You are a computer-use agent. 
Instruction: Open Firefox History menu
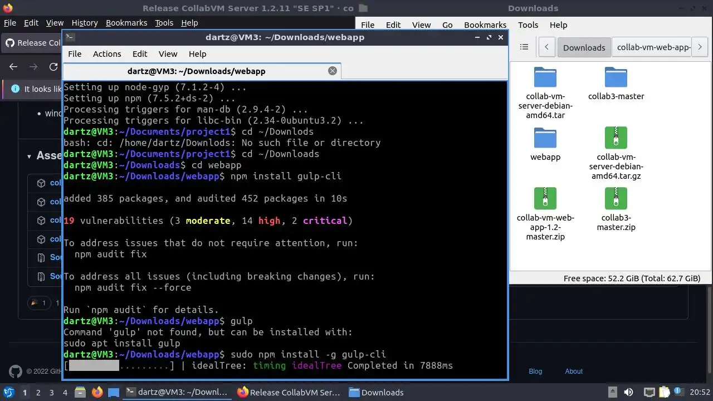point(85,23)
